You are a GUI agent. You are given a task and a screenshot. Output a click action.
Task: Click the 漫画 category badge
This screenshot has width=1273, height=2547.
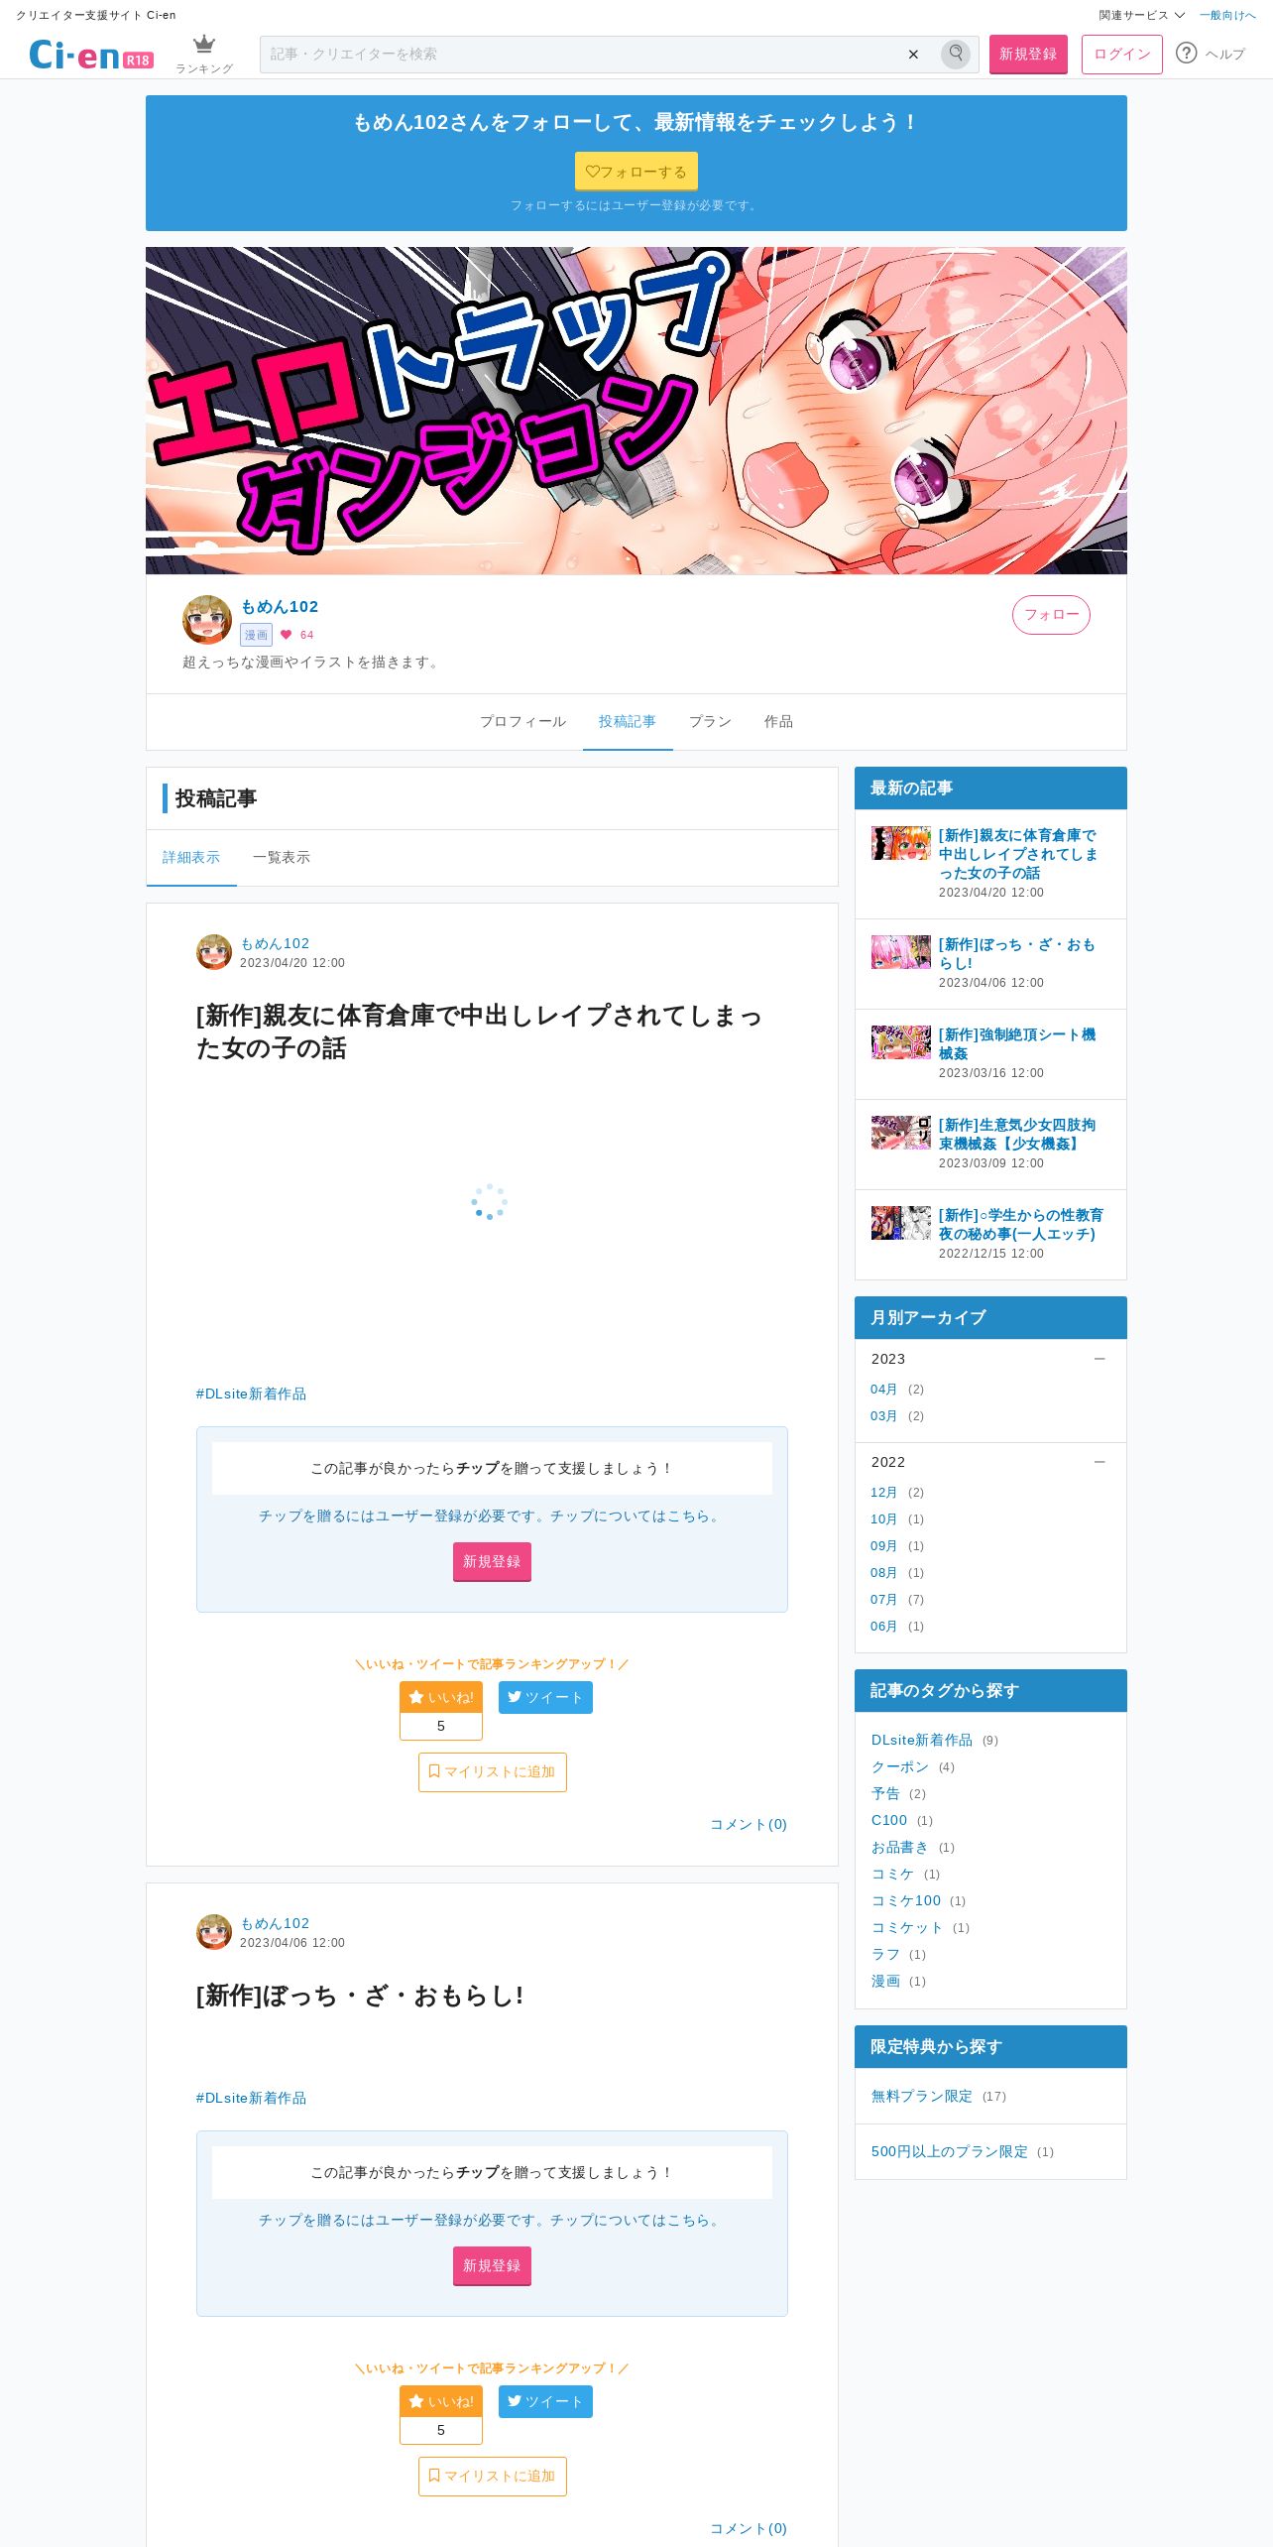point(256,635)
